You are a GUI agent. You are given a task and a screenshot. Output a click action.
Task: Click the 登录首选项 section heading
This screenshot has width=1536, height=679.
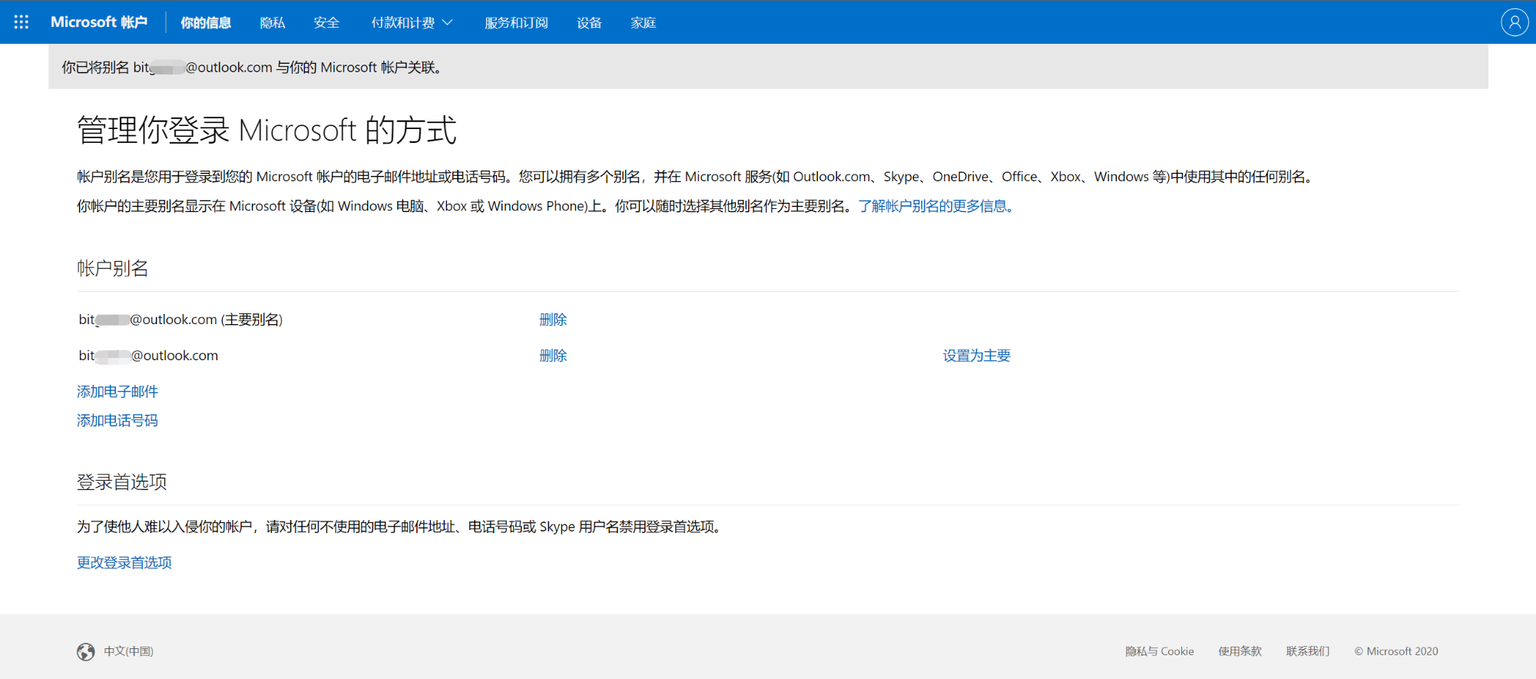[x=122, y=482]
